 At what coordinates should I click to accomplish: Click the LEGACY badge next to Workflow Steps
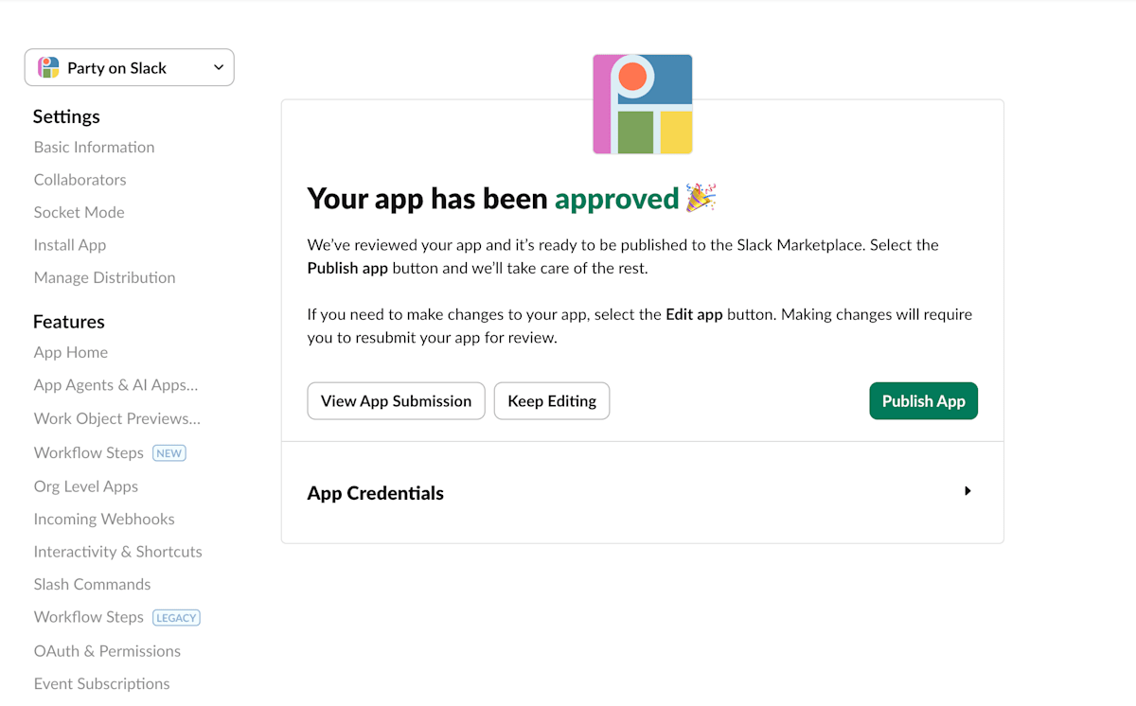176,617
